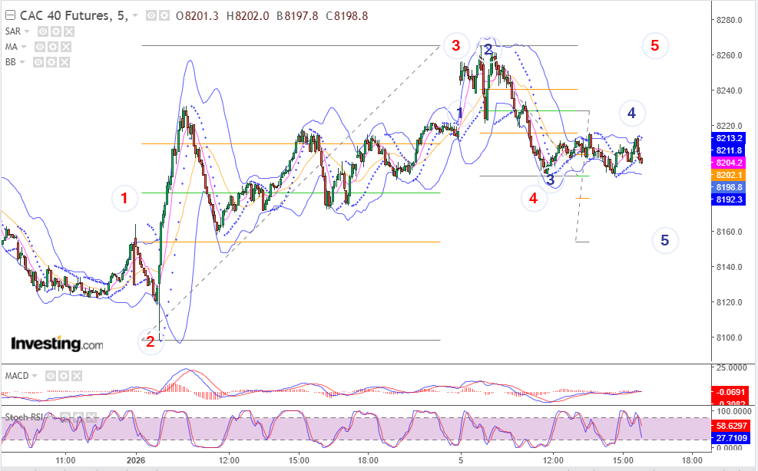The image size is (758, 471).
Task: Remove the BB indicator with its X icon
Action: 65,62
